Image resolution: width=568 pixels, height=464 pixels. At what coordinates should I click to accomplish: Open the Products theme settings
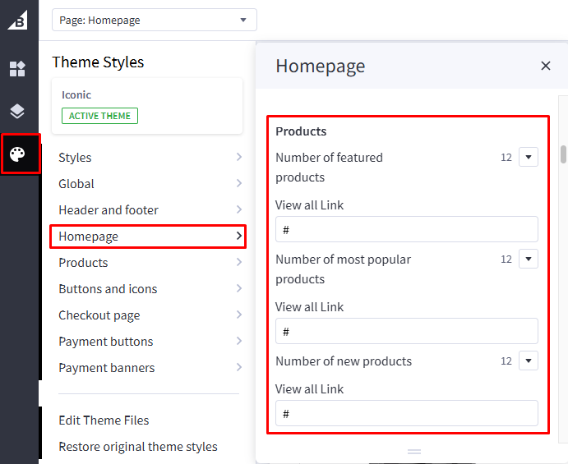[148, 263]
